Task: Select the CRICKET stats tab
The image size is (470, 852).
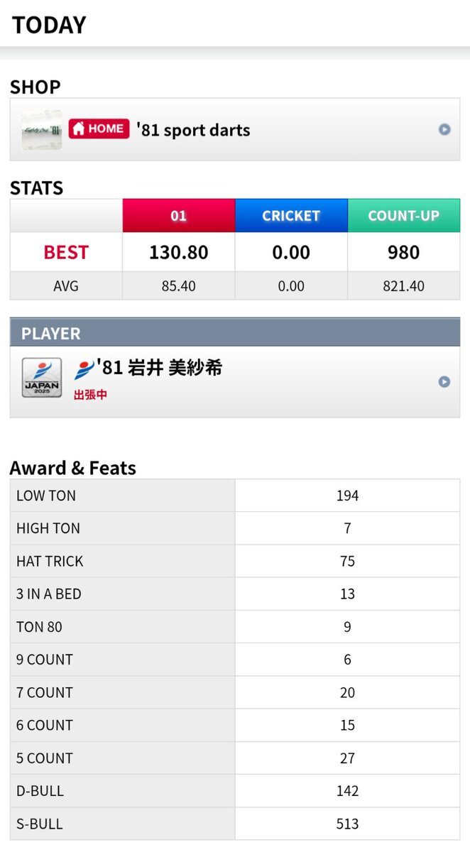Action: tap(291, 216)
